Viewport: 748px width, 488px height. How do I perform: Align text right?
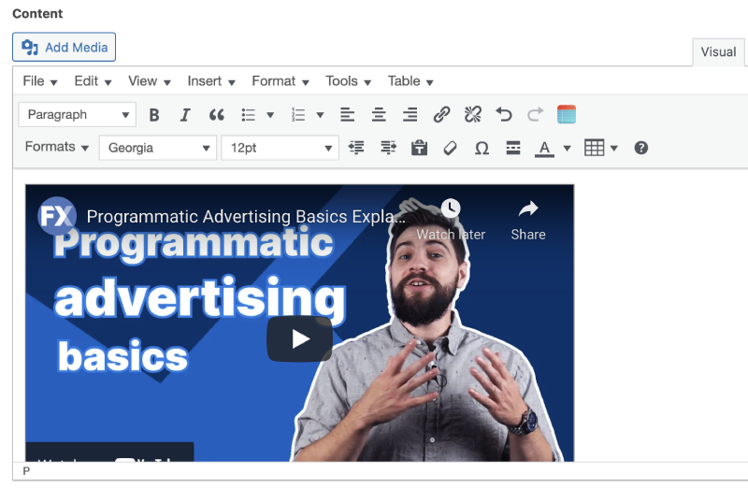[410, 114]
